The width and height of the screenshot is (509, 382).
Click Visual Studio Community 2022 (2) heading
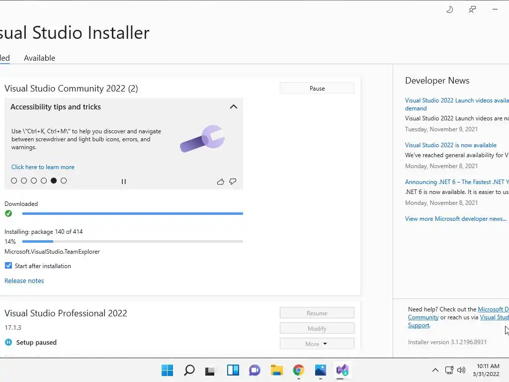(71, 89)
